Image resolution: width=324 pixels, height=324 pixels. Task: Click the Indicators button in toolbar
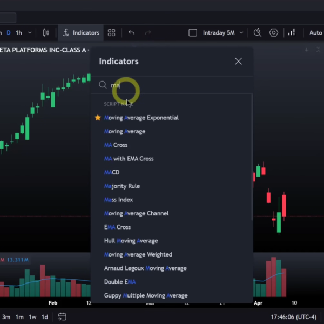point(80,33)
